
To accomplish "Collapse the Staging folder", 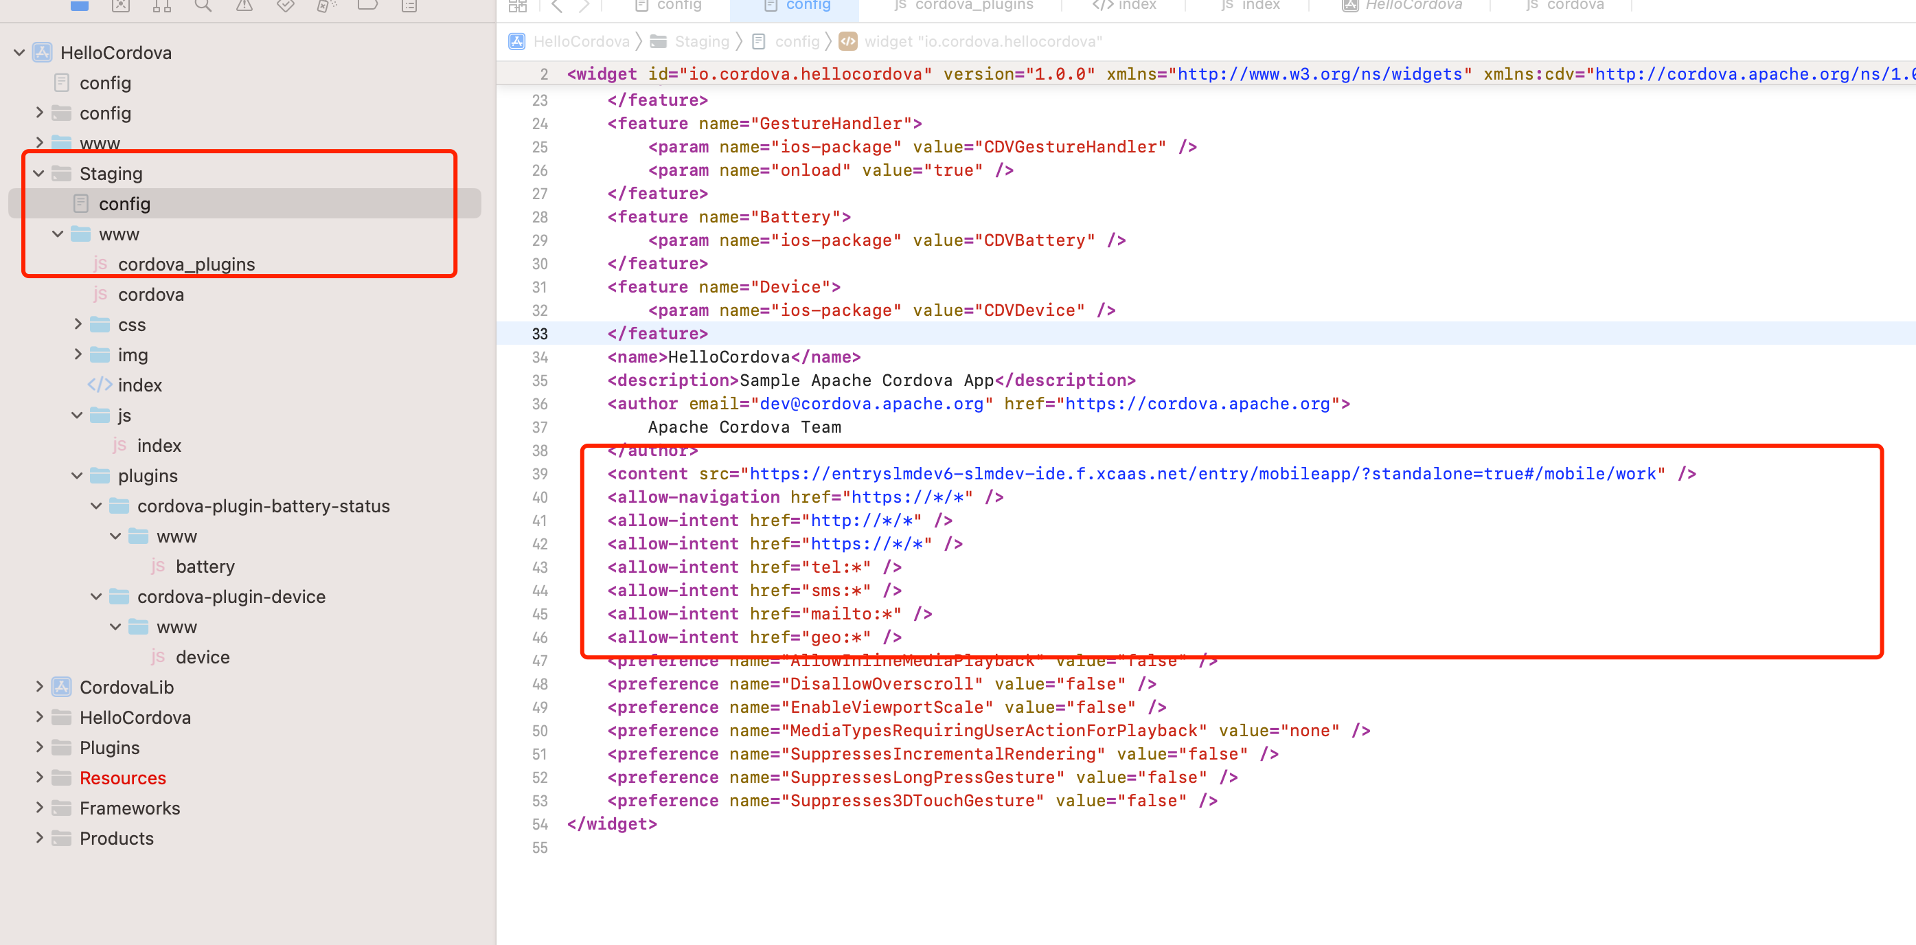I will pos(38,173).
